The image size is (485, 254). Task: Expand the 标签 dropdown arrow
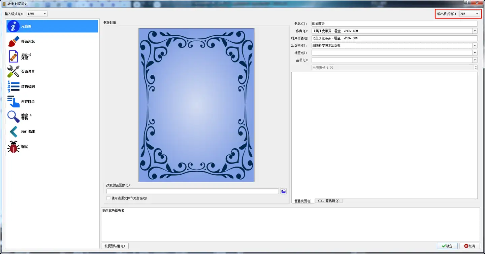[475, 53]
